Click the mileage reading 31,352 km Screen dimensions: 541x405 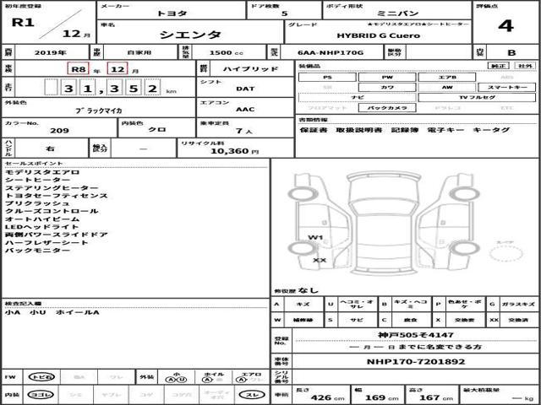[x=111, y=89]
